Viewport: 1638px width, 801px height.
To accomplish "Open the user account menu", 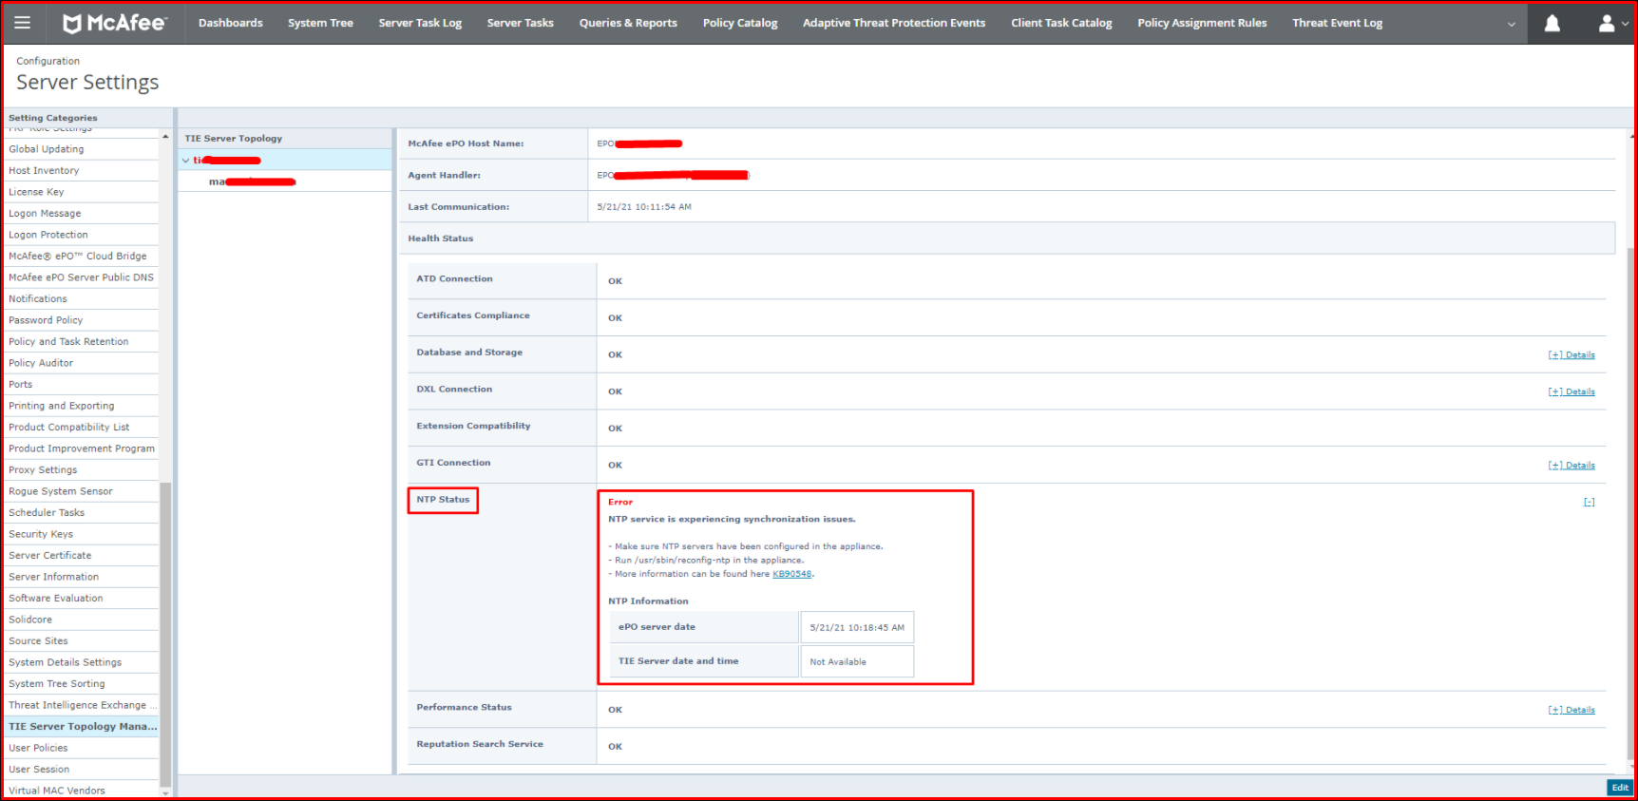I will (1612, 23).
